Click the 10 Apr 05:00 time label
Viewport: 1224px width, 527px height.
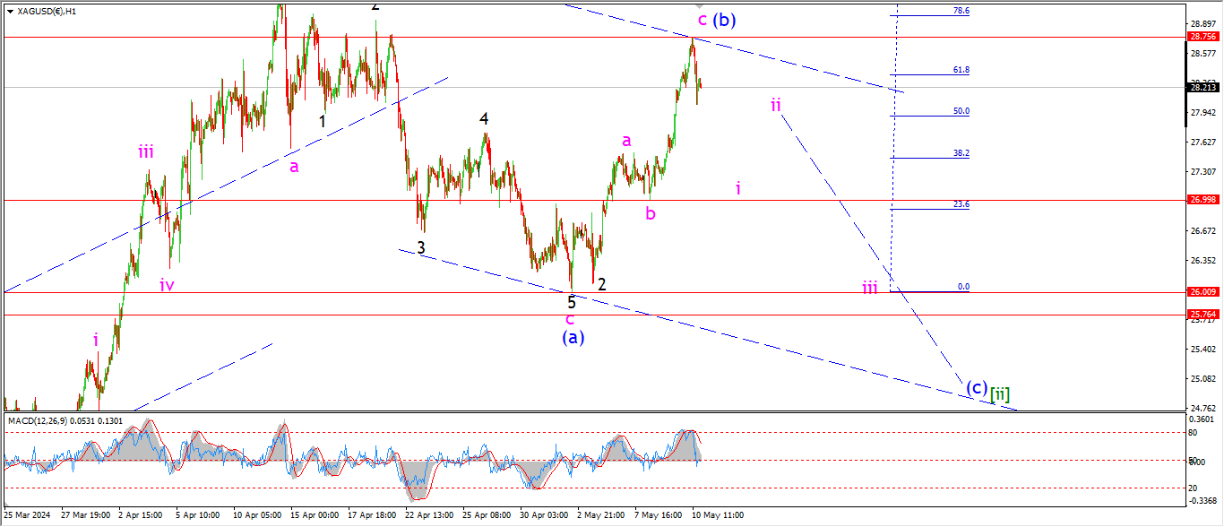point(258,516)
